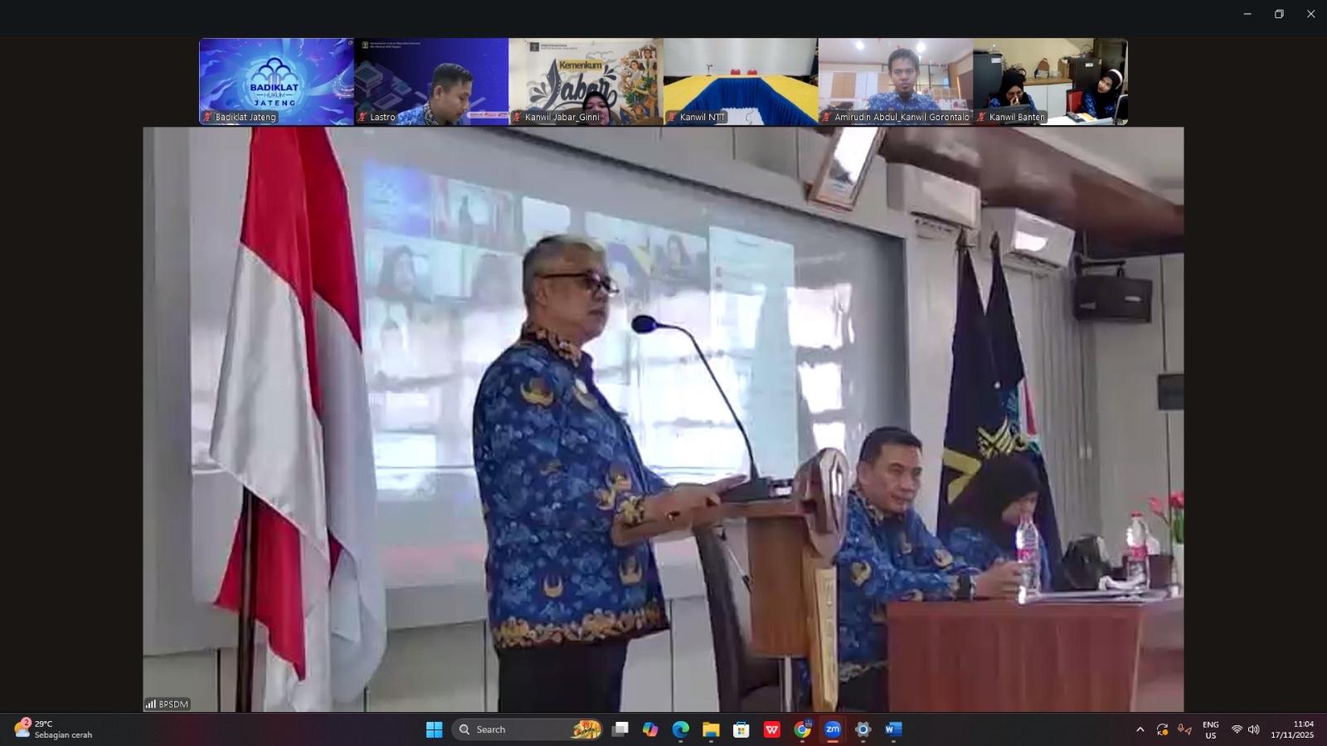Open Copilot app in taskbar
Screen dimensions: 1327x746
(650, 729)
